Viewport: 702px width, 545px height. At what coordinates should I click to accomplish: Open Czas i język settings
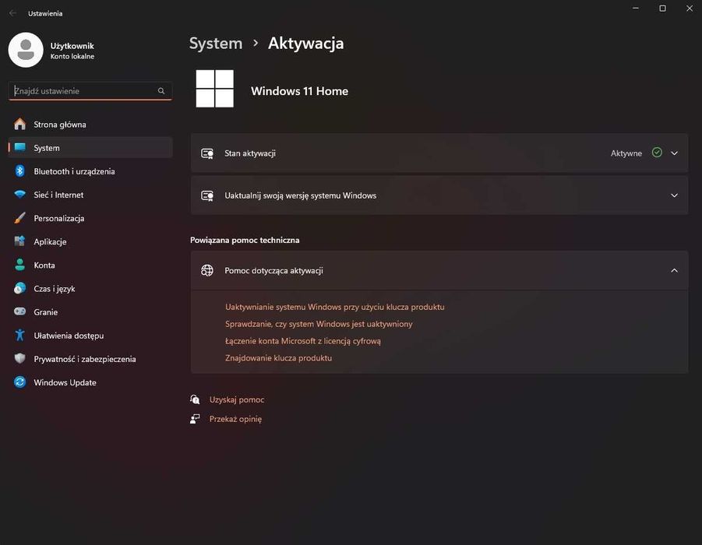pyautogui.click(x=90, y=289)
